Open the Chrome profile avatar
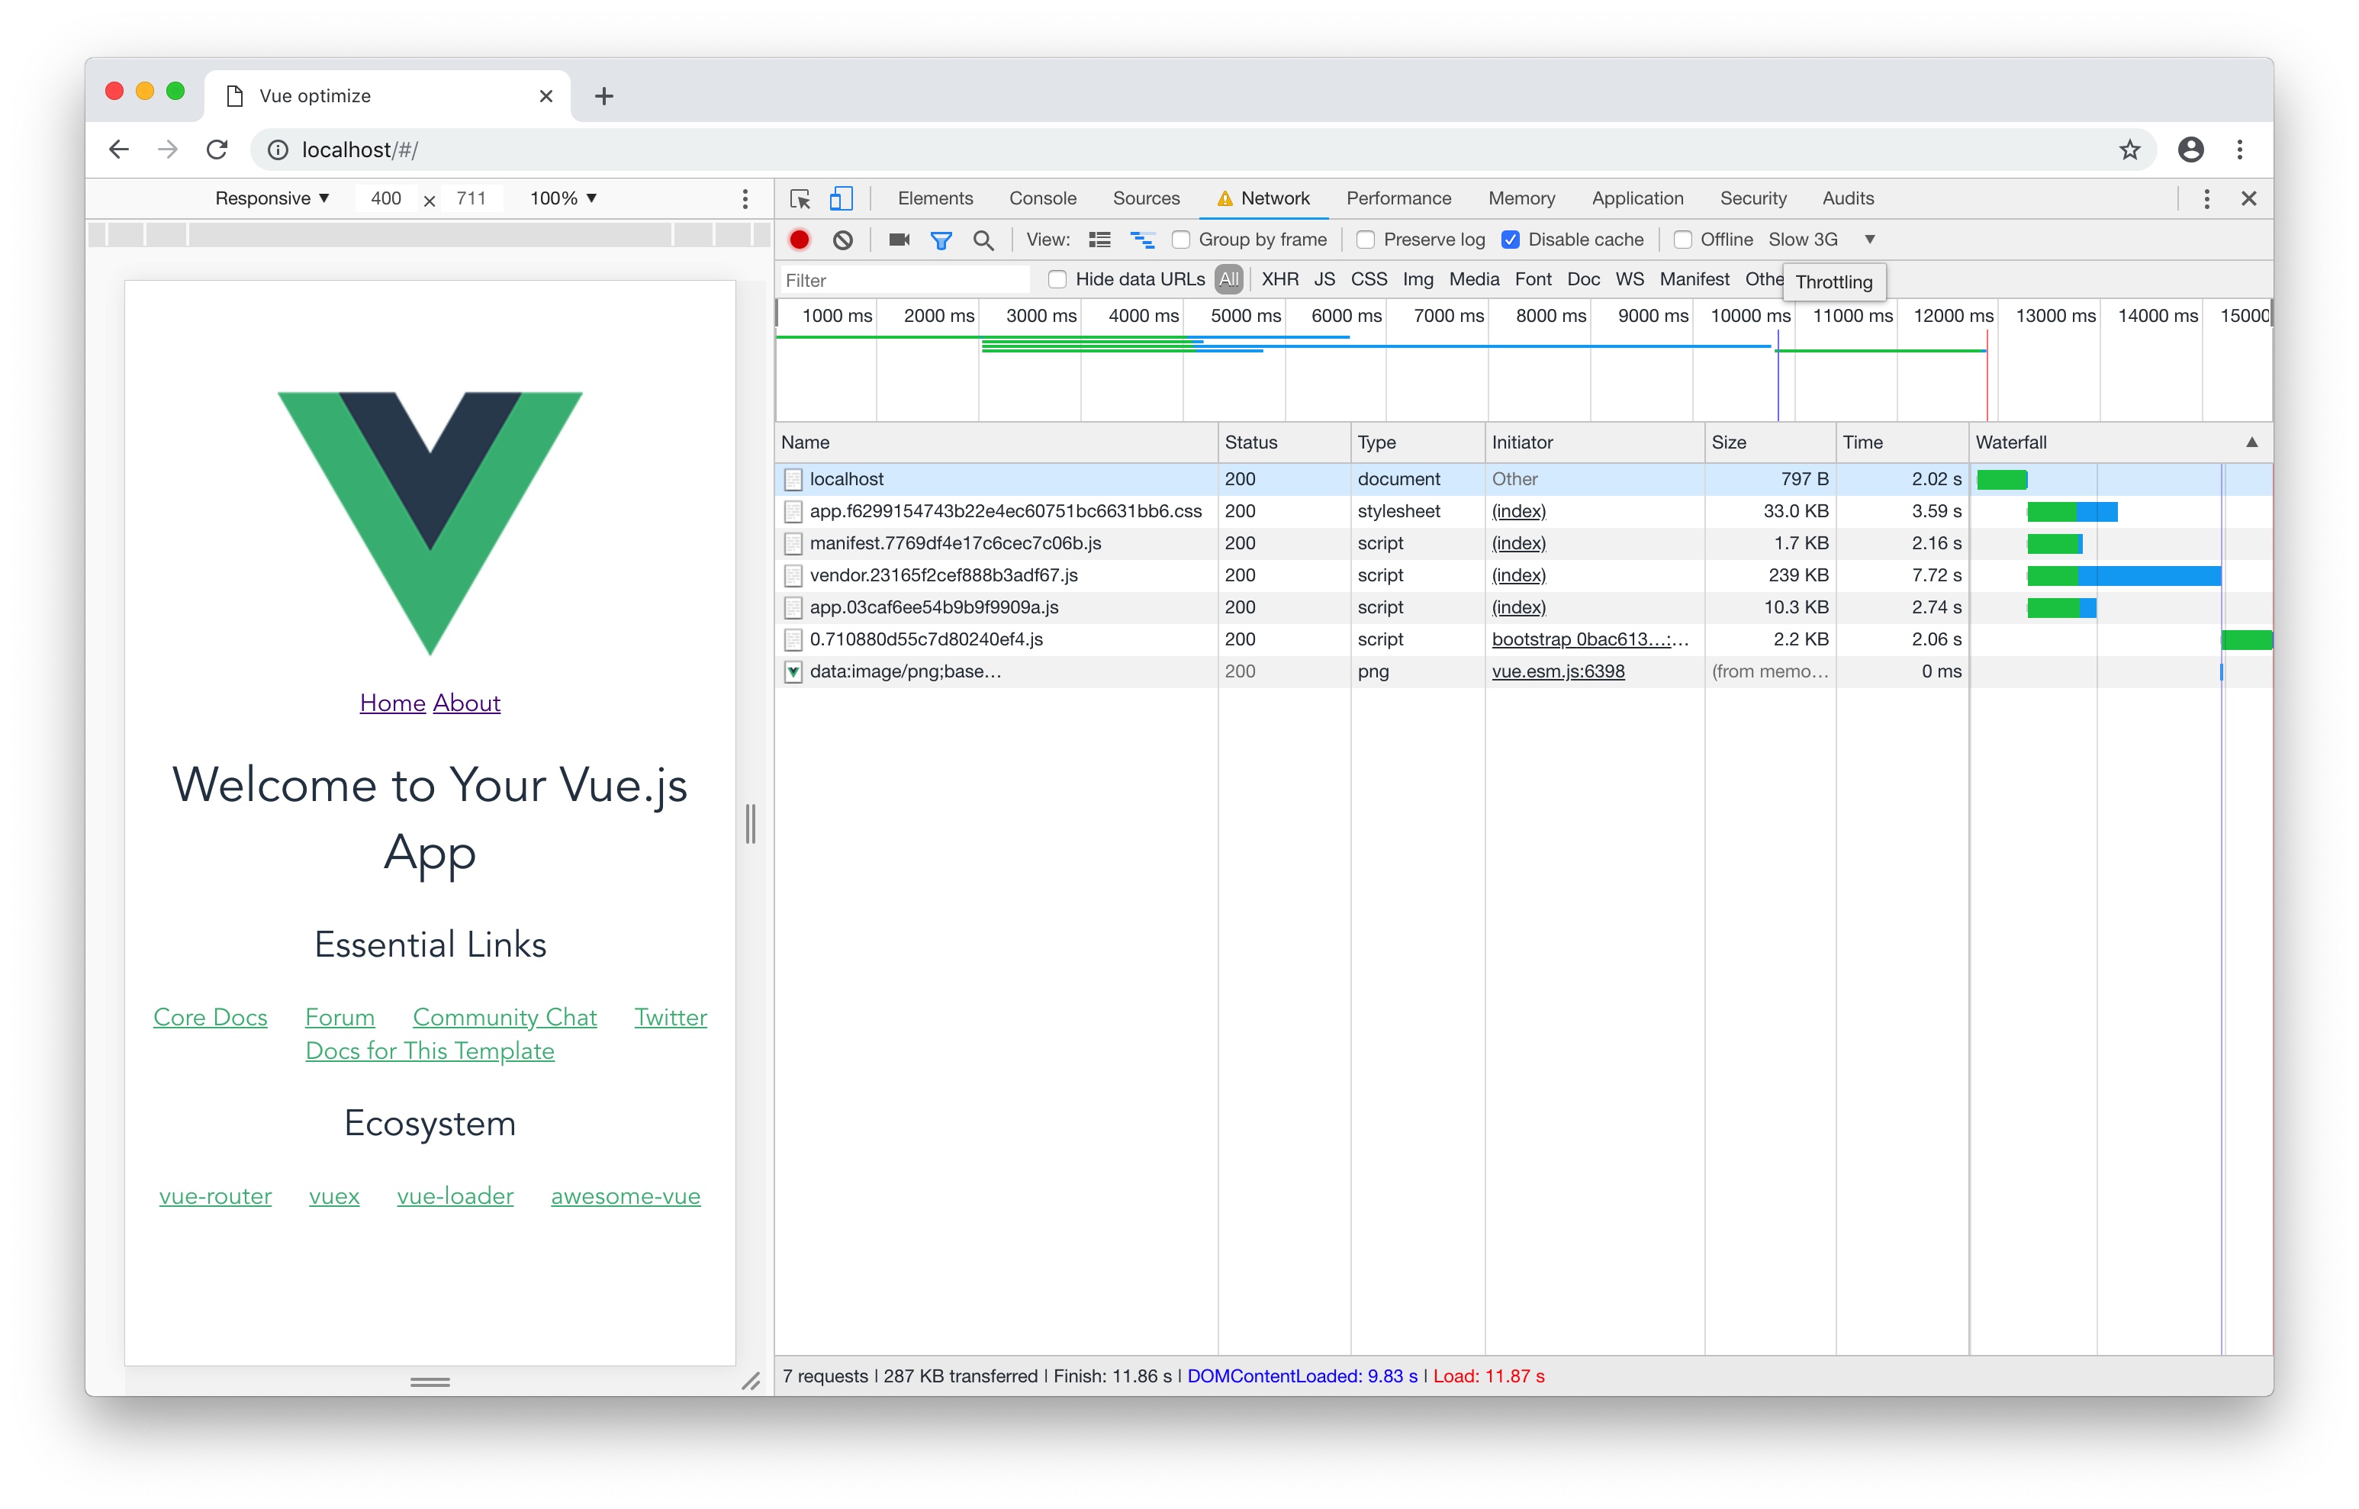Image resolution: width=2359 pixels, height=1509 pixels. coord(2191,150)
